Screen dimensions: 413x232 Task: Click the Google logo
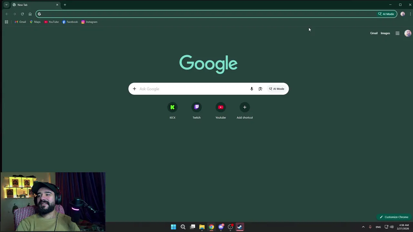coord(208,64)
